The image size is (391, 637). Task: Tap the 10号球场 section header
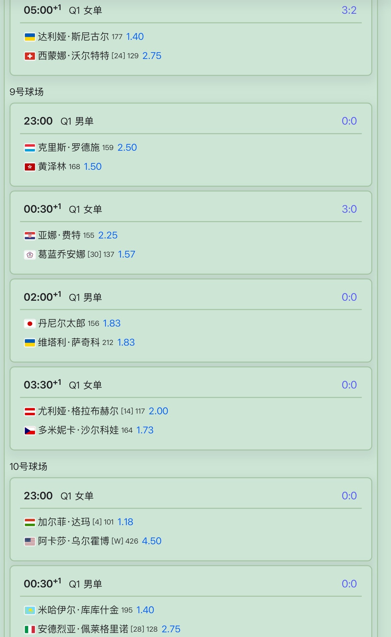tap(28, 467)
